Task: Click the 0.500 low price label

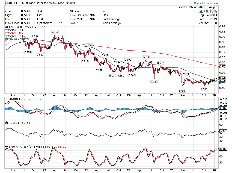Action: pos(182,91)
